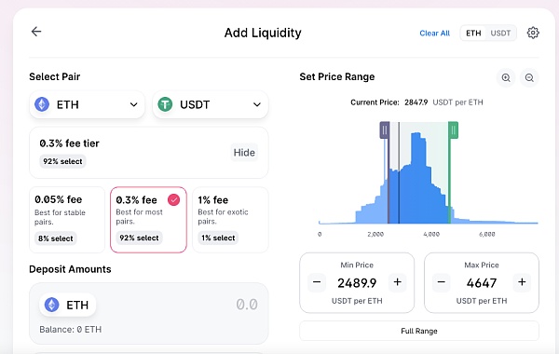
Task: Switch price display to ETH tab
Action: tap(473, 34)
